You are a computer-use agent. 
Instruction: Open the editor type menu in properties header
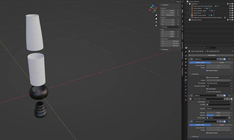187,48
